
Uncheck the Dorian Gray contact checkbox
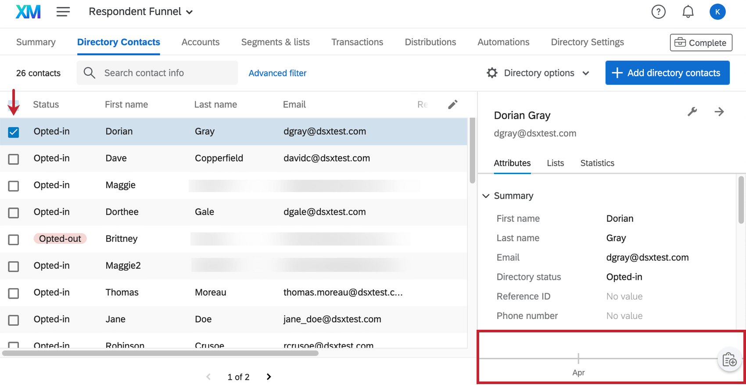[x=14, y=132]
